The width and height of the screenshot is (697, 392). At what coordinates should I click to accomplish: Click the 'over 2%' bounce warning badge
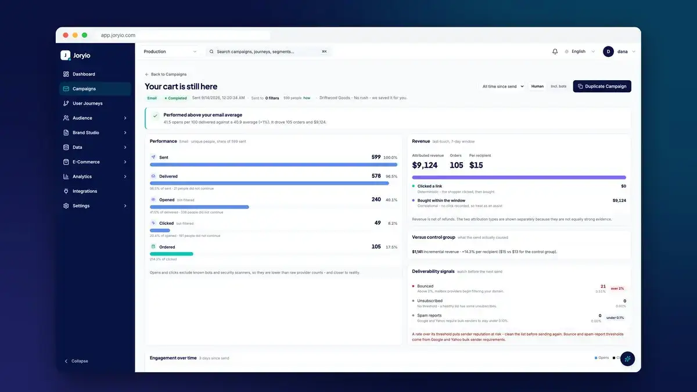pyautogui.click(x=617, y=289)
